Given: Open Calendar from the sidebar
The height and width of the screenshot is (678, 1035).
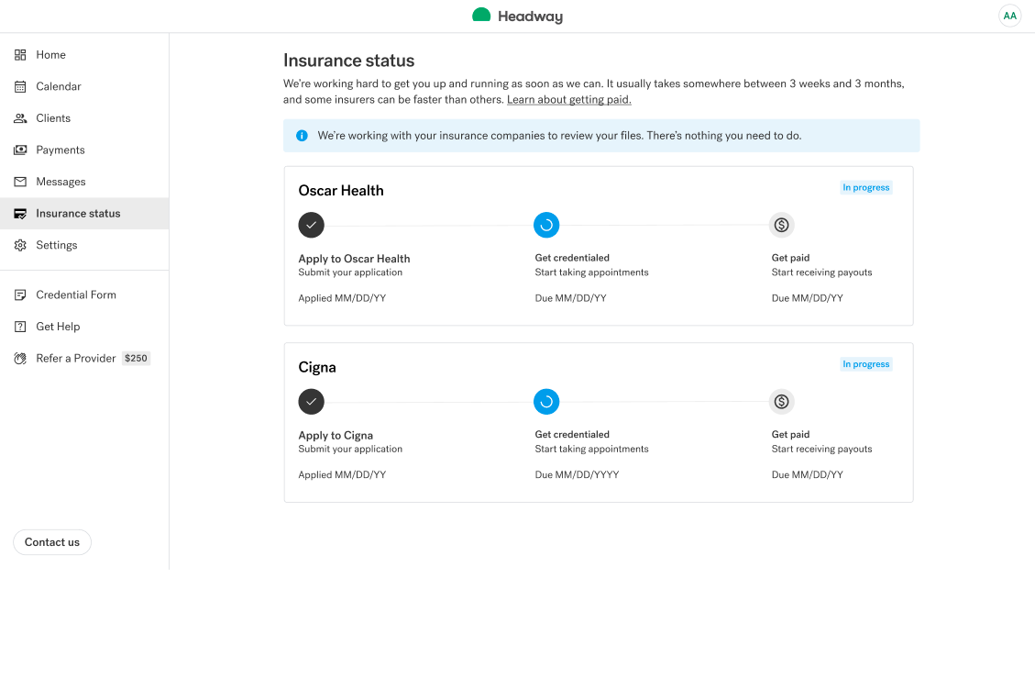Looking at the screenshot, I should [84, 86].
